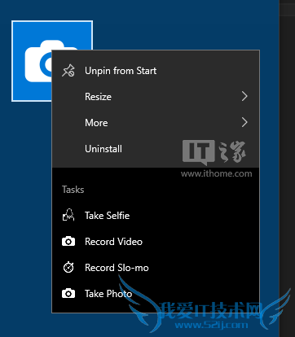Viewport: 295px width, 337px height.
Task: Open the More menu entry
Action: [x=156, y=123]
